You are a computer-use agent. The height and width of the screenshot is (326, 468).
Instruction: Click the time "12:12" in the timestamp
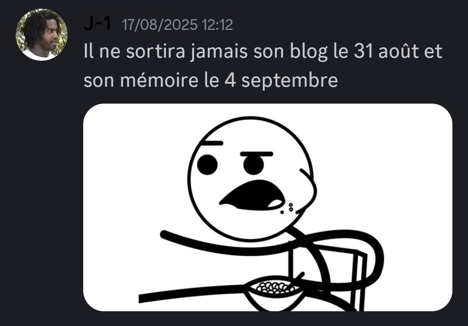pyautogui.click(x=217, y=25)
